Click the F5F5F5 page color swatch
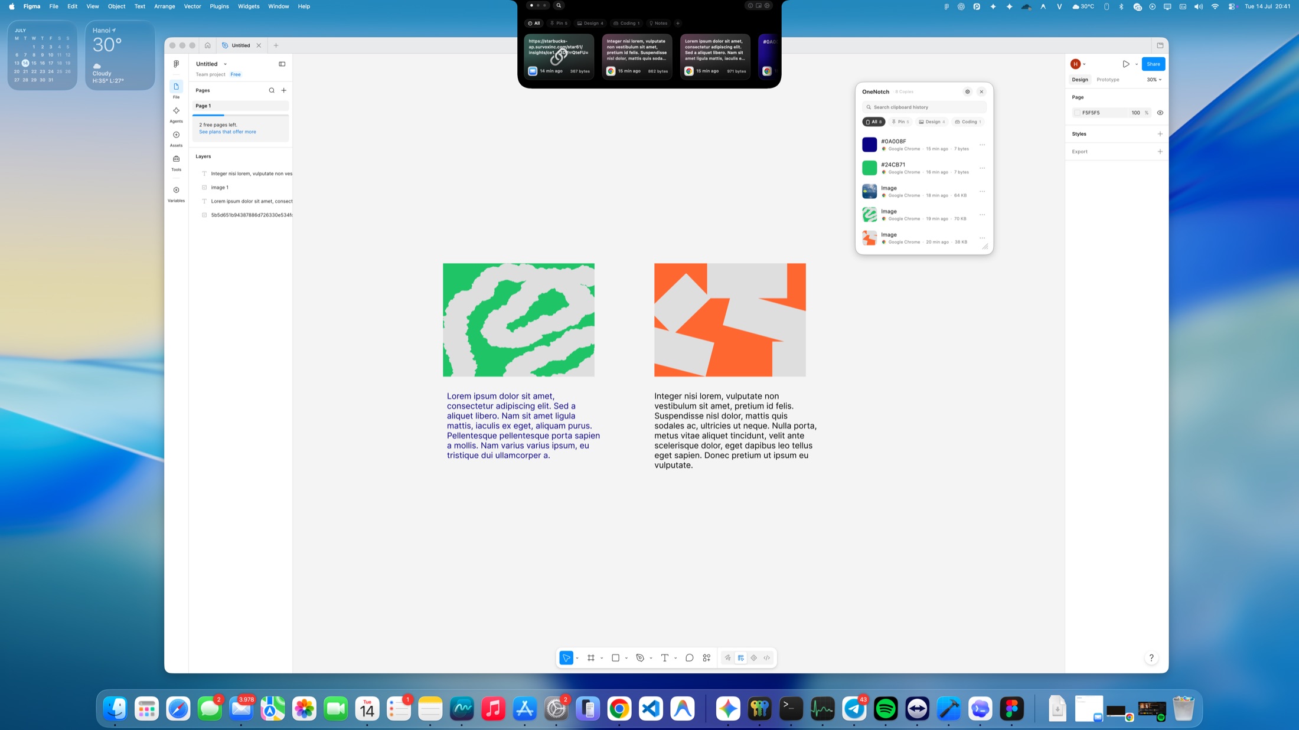The width and height of the screenshot is (1299, 730). [1077, 113]
